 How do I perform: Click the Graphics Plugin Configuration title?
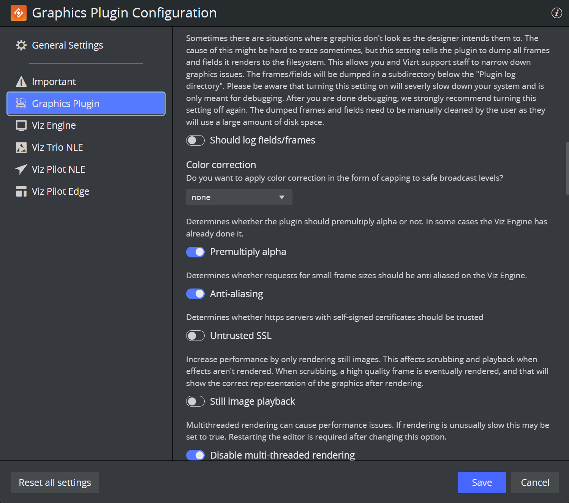pos(124,13)
